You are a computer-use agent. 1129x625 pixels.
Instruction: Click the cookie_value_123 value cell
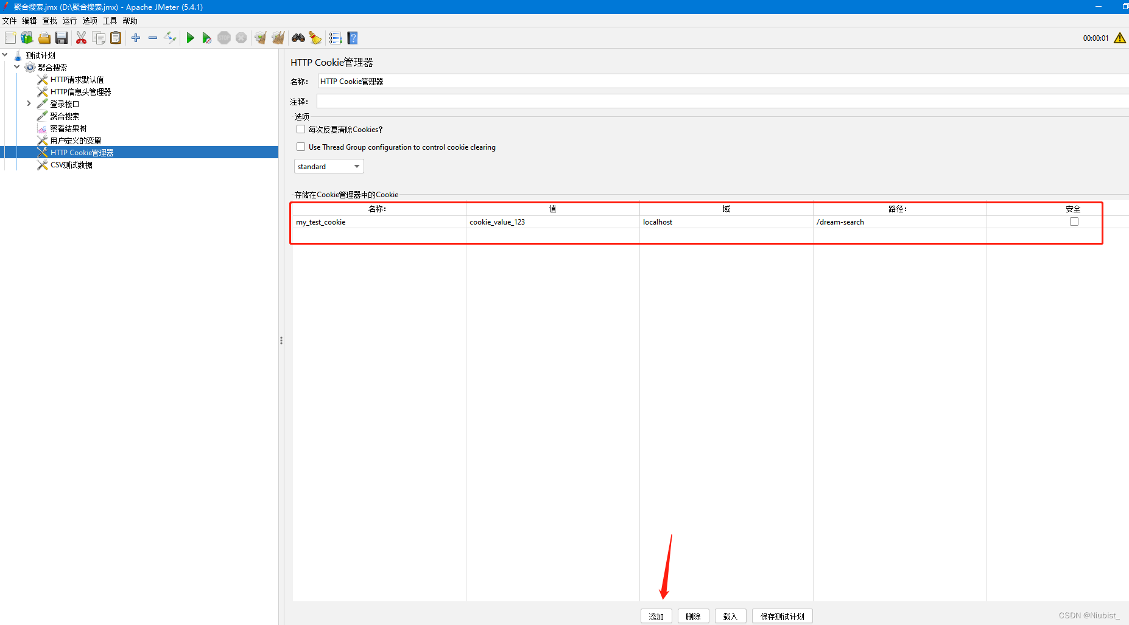553,222
